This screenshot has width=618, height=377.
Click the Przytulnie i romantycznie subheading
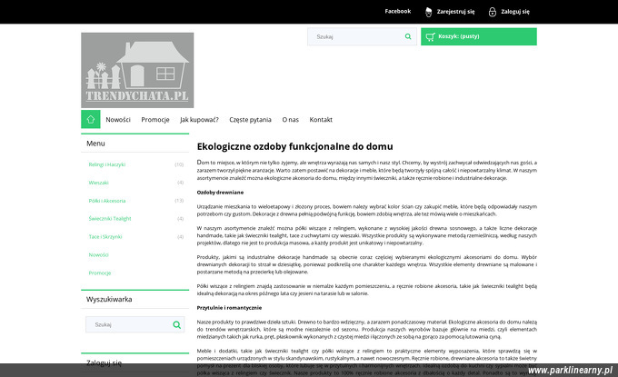click(229, 308)
